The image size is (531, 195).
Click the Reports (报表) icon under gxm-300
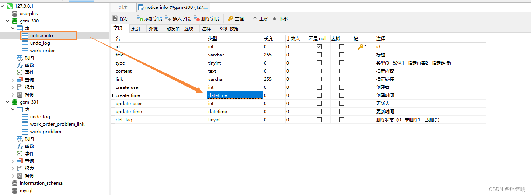pyautogui.click(x=20, y=87)
